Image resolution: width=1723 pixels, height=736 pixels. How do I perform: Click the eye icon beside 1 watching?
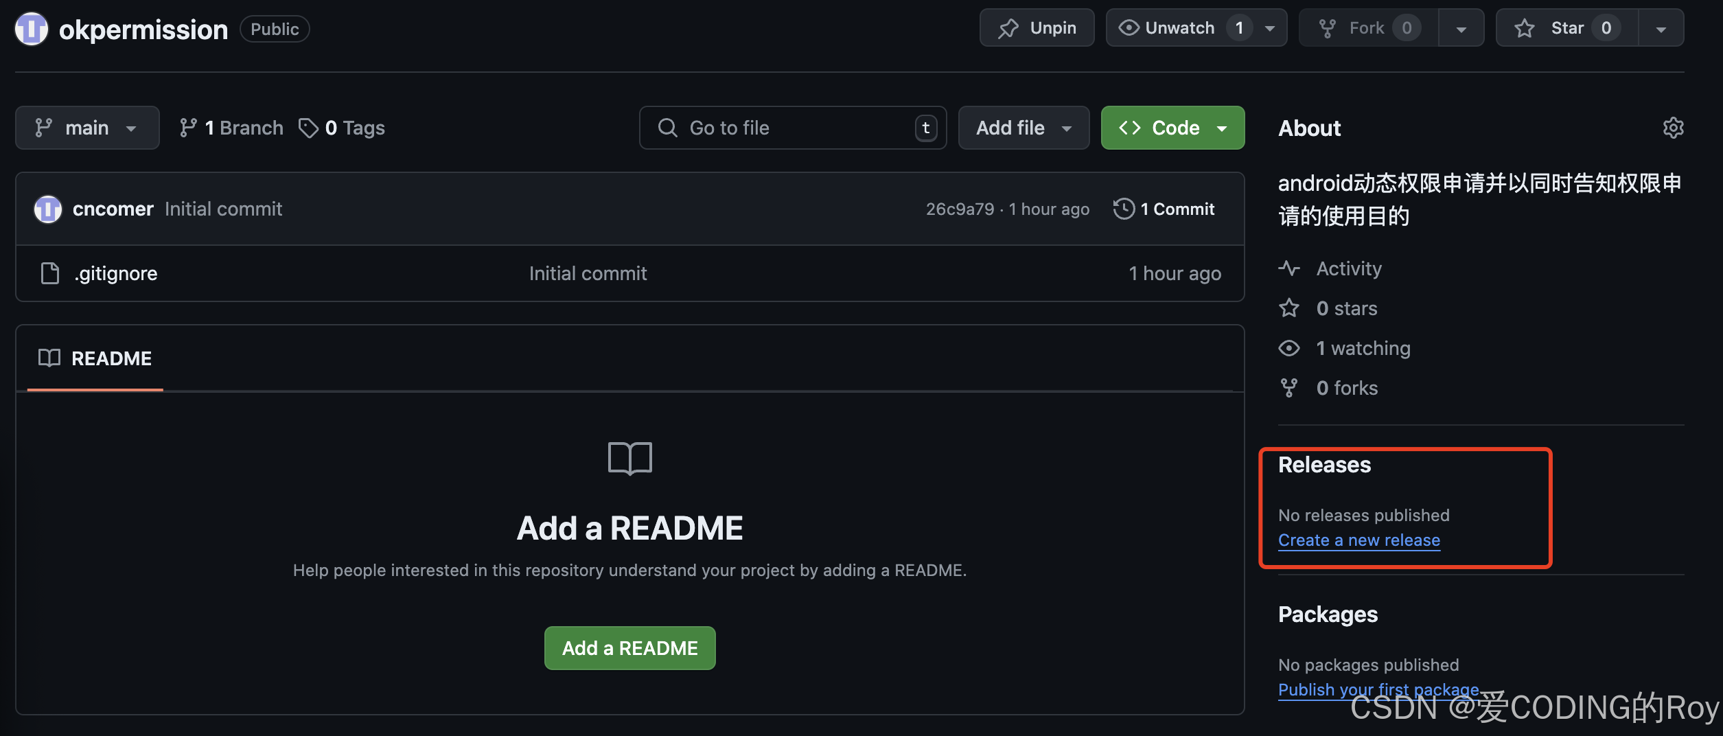coord(1289,348)
